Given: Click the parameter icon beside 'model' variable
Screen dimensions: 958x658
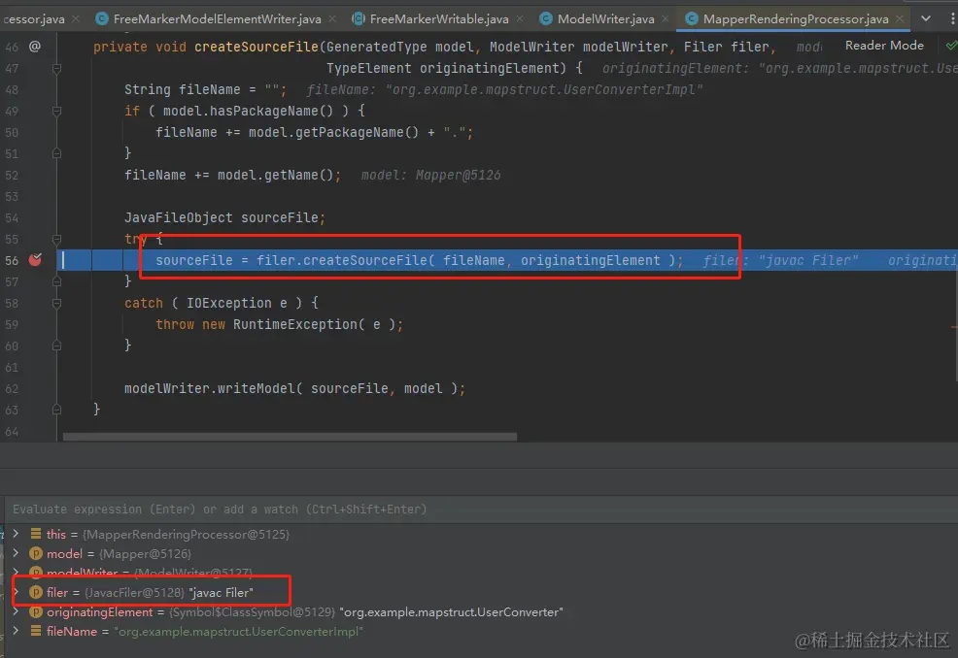Looking at the screenshot, I should (x=35, y=553).
